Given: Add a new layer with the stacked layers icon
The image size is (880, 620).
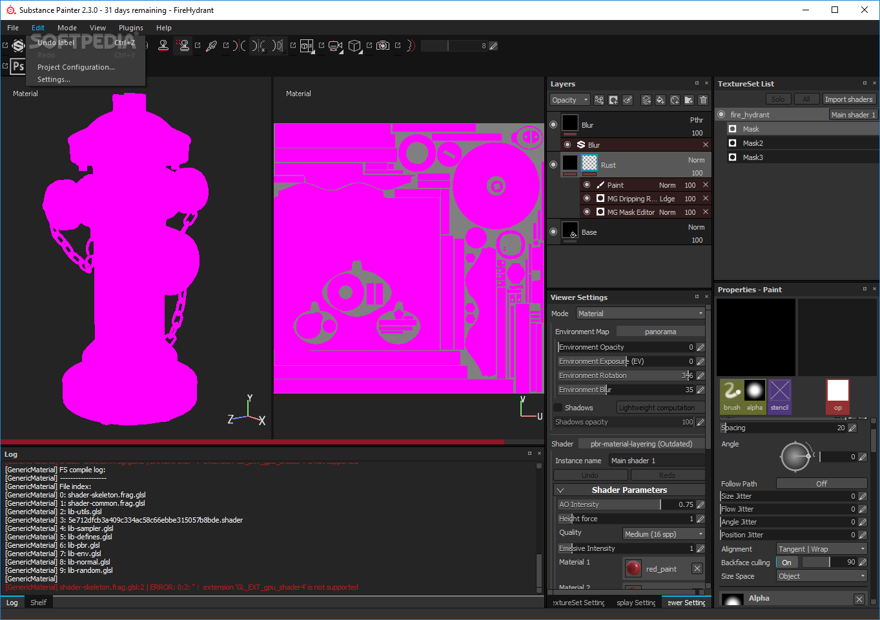Looking at the screenshot, I should [646, 100].
